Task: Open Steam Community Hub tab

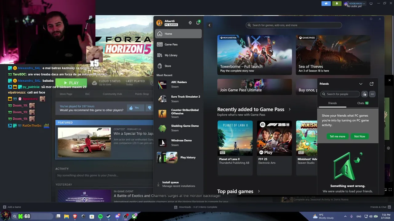Action: [x=112, y=94]
